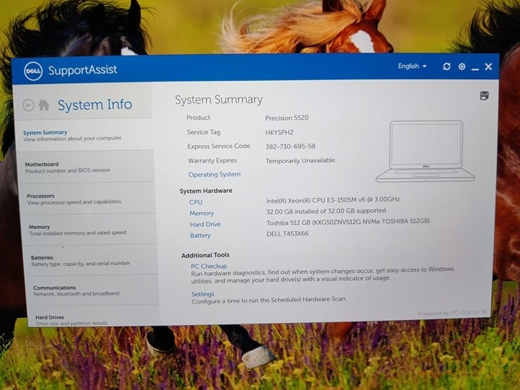Click the Operating System link
Image resolution: width=520 pixels, height=390 pixels.
(x=214, y=175)
